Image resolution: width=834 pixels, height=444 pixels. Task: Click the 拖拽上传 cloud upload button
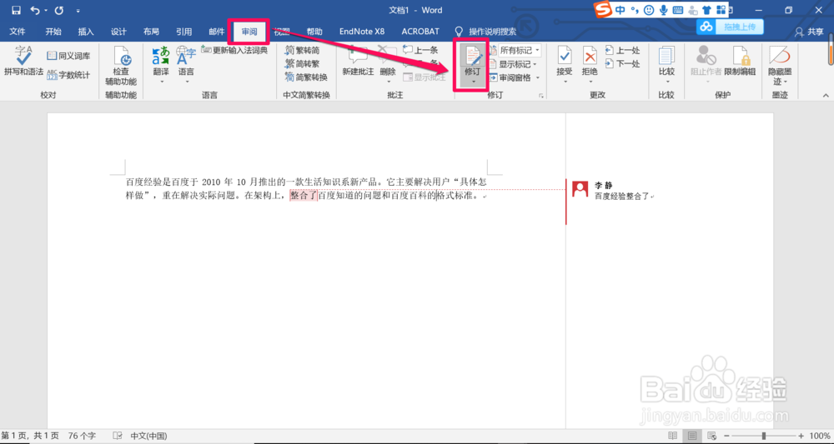731,27
